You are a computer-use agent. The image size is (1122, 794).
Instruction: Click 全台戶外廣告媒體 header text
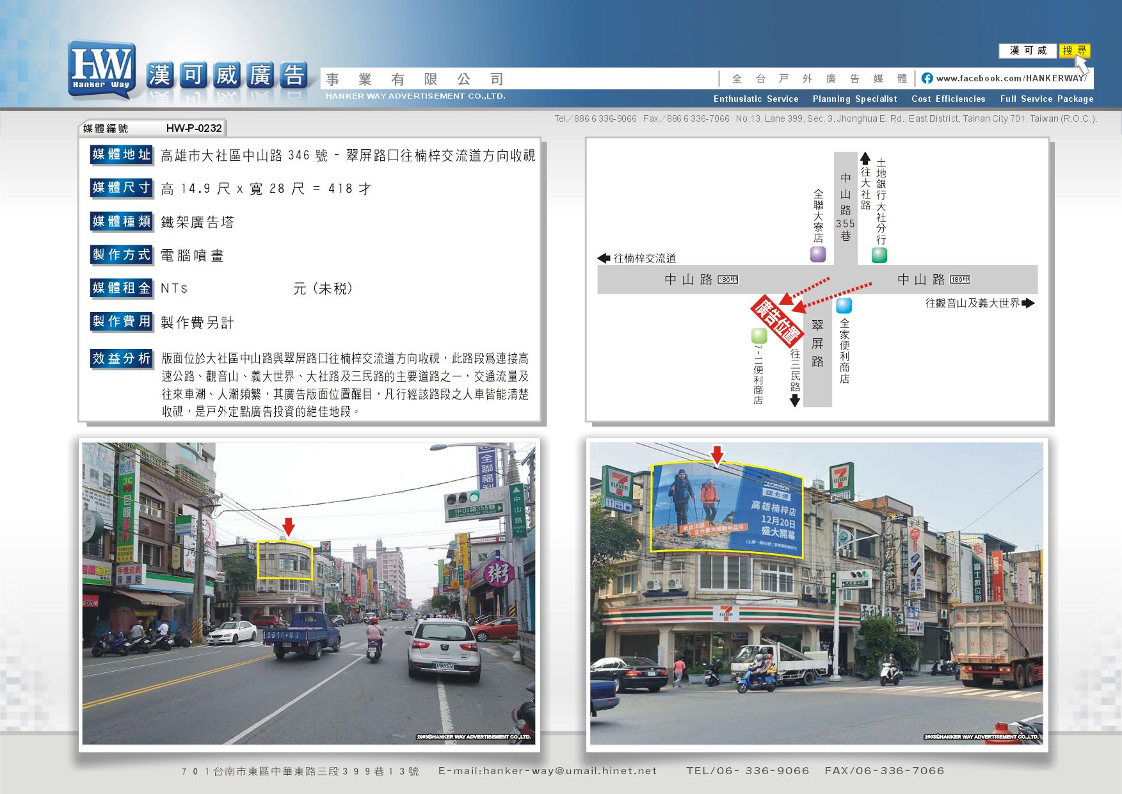820,79
